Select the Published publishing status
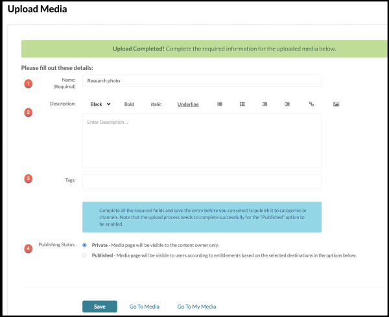 tap(84, 255)
